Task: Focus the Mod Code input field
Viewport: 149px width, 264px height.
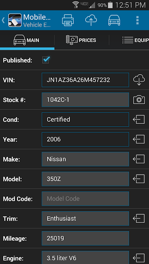Action: pyautogui.click(x=86, y=199)
